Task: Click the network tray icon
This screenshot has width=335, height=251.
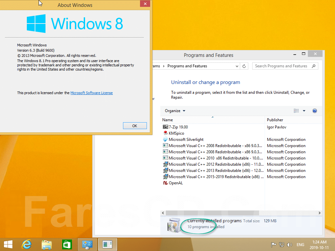Action: tap(281, 244)
